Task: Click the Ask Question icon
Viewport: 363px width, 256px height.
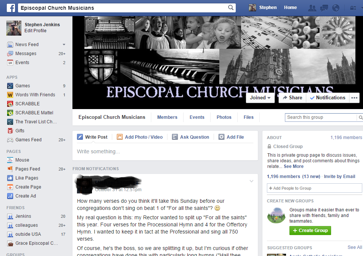Action: [175, 137]
